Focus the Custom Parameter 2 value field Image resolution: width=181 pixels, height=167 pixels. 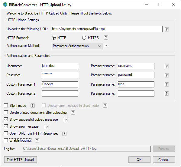tap(60, 93)
